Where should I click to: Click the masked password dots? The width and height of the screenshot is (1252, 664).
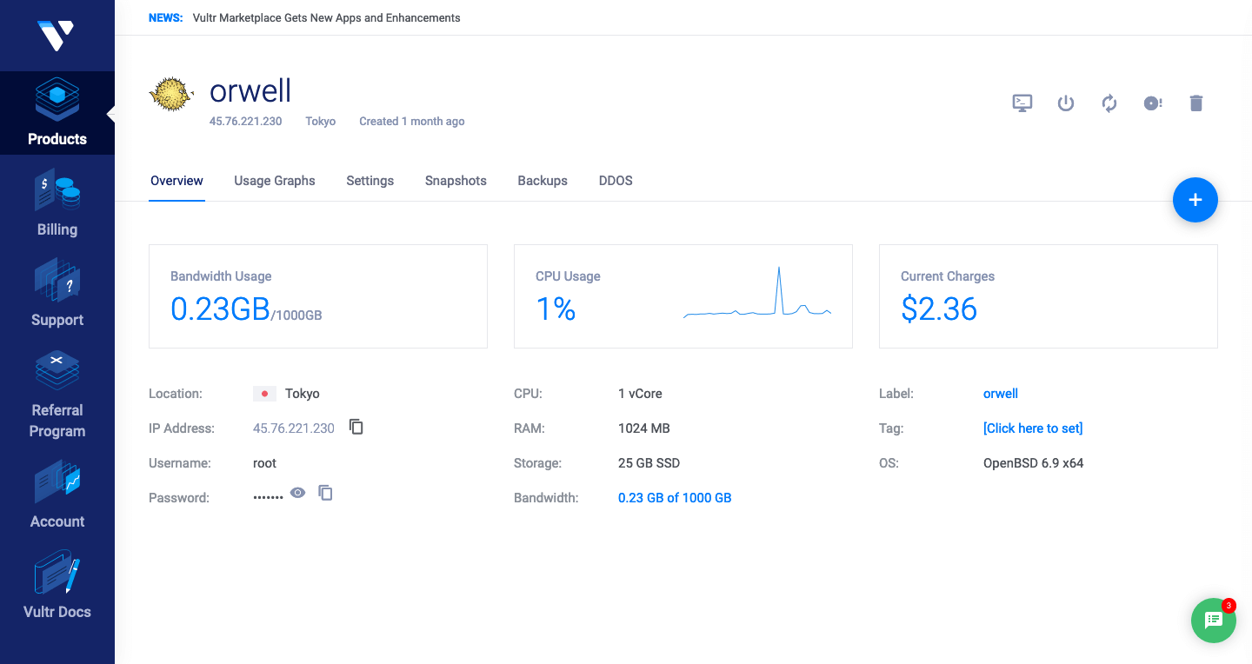click(268, 498)
